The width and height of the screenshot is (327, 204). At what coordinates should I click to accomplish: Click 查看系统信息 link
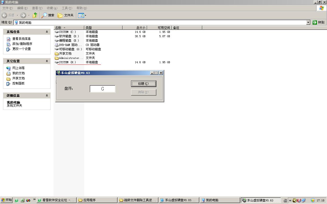[x=21, y=39]
